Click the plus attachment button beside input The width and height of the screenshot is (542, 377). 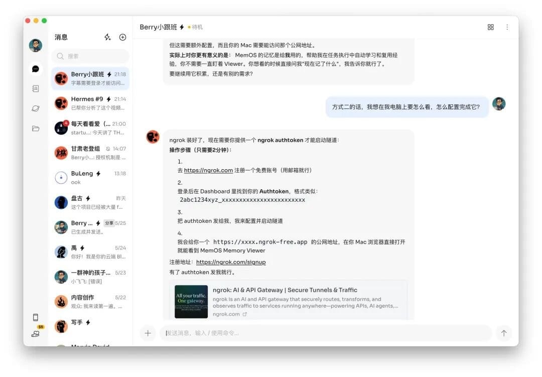coord(148,333)
